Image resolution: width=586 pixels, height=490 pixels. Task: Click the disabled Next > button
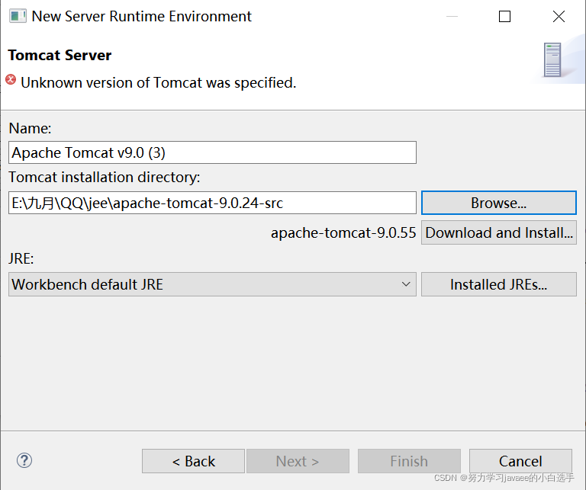tap(298, 461)
